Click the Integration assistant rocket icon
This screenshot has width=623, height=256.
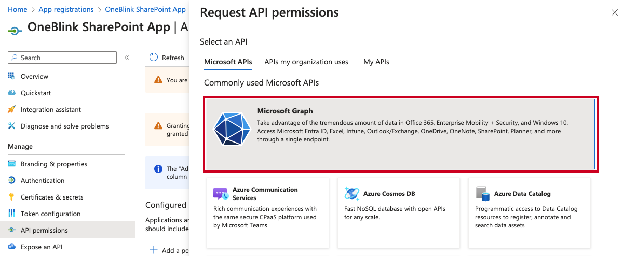(11, 109)
